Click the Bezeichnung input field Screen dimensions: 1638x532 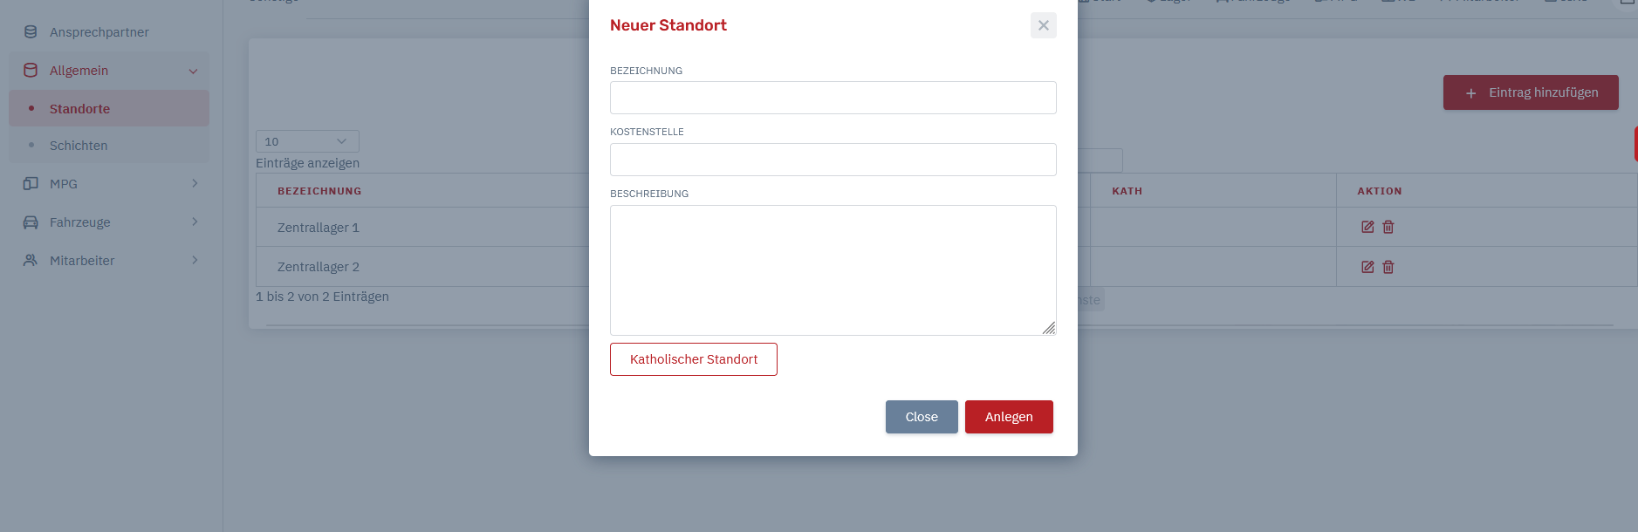(833, 98)
